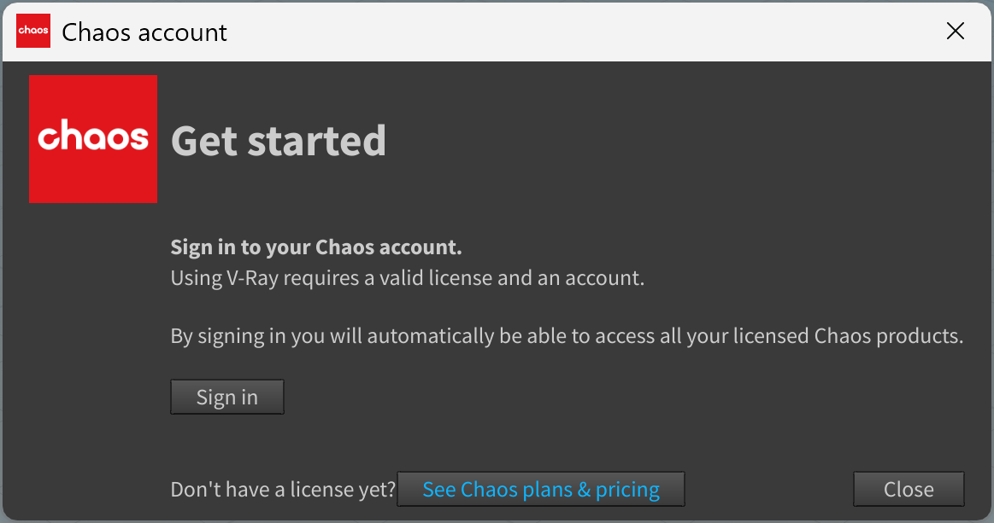994x523 pixels.
Task: Click the By signing in you will automatically sentence
Action: (x=567, y=336)
